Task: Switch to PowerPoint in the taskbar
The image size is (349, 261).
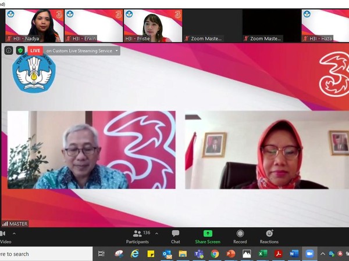Action: coord(231,253)
